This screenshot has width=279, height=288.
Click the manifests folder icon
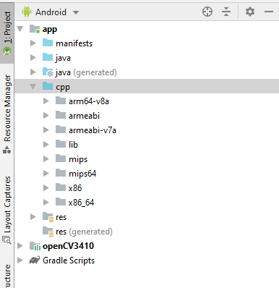(x=48, y=43)
